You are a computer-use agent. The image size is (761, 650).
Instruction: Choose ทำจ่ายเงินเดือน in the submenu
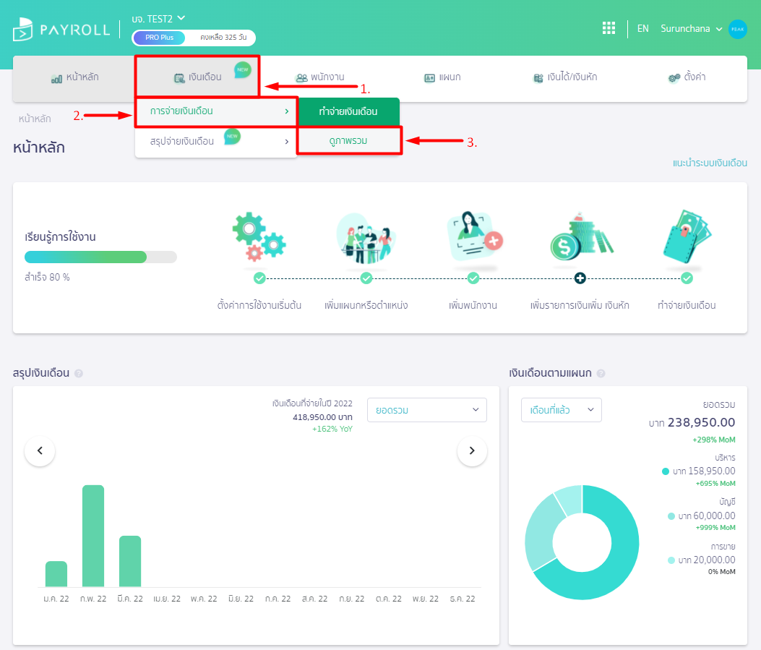(348, 111)
